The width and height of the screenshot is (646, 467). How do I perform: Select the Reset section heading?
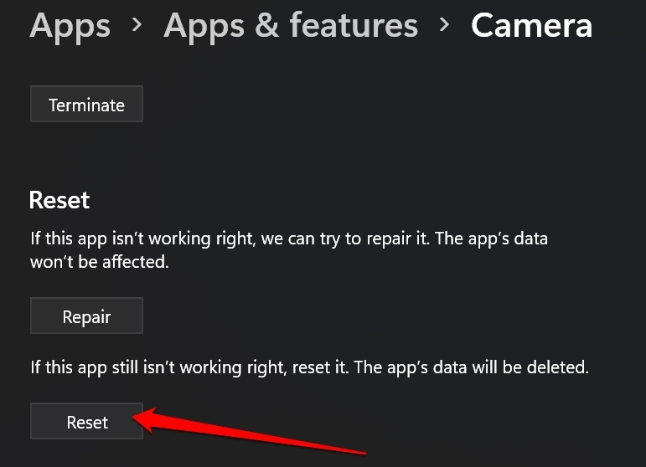click(x=59, y=201)
